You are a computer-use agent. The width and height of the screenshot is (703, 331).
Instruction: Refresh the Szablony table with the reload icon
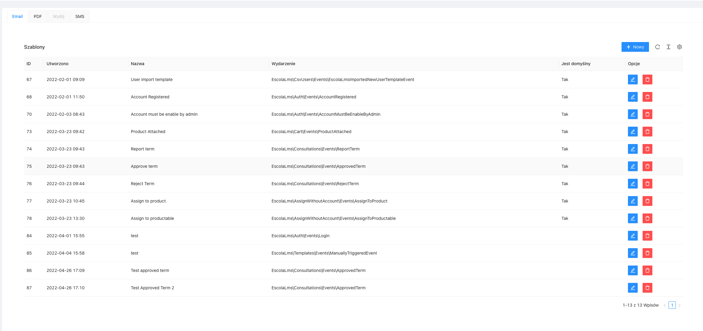tap(658, 47)
